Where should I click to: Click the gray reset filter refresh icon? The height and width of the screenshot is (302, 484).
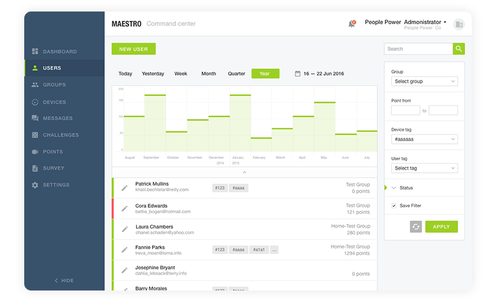coord(416,227)
